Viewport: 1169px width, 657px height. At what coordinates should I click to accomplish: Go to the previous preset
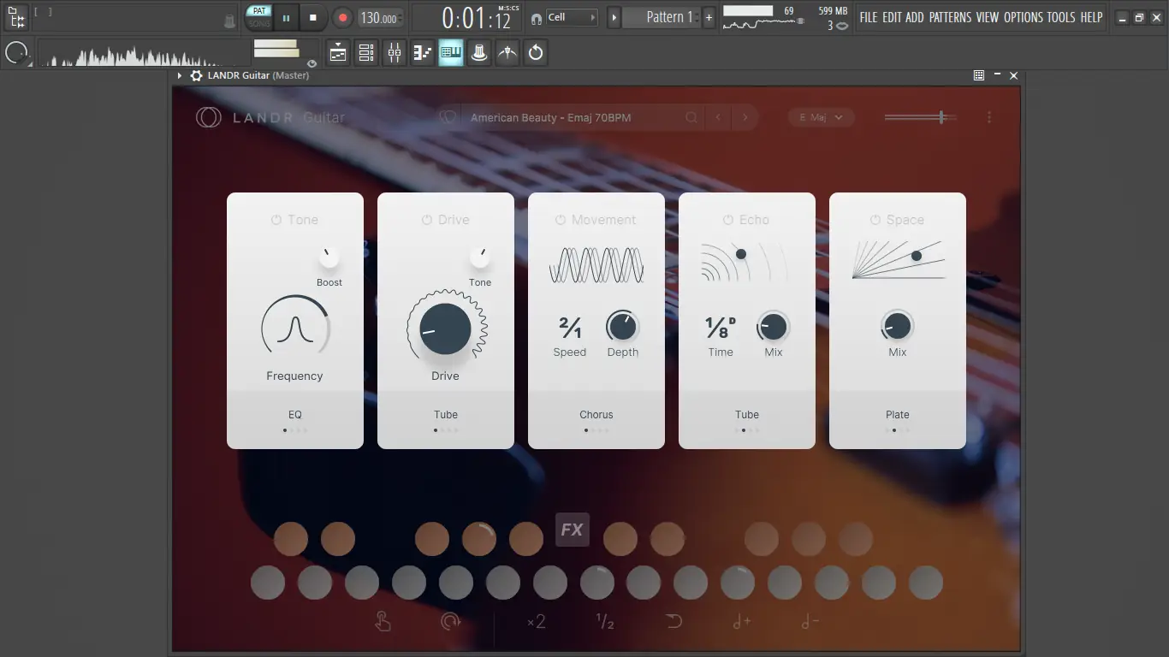point(718,117)
